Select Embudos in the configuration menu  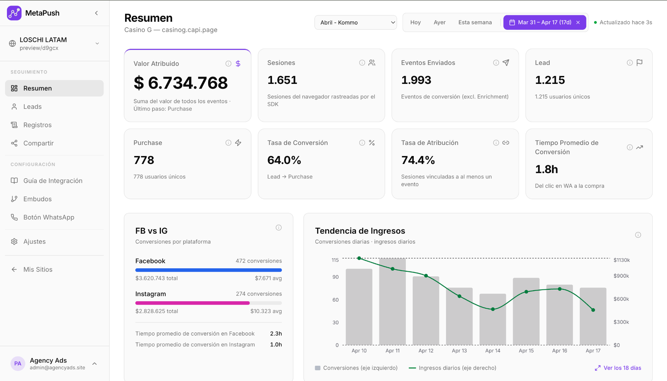(x=38, y=199)
